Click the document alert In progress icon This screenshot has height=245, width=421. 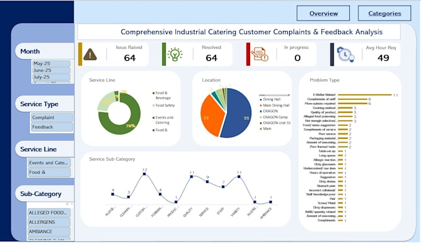[x=259, y=54]
